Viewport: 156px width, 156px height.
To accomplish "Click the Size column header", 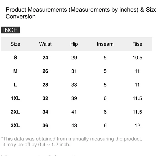I will [15, 44].
